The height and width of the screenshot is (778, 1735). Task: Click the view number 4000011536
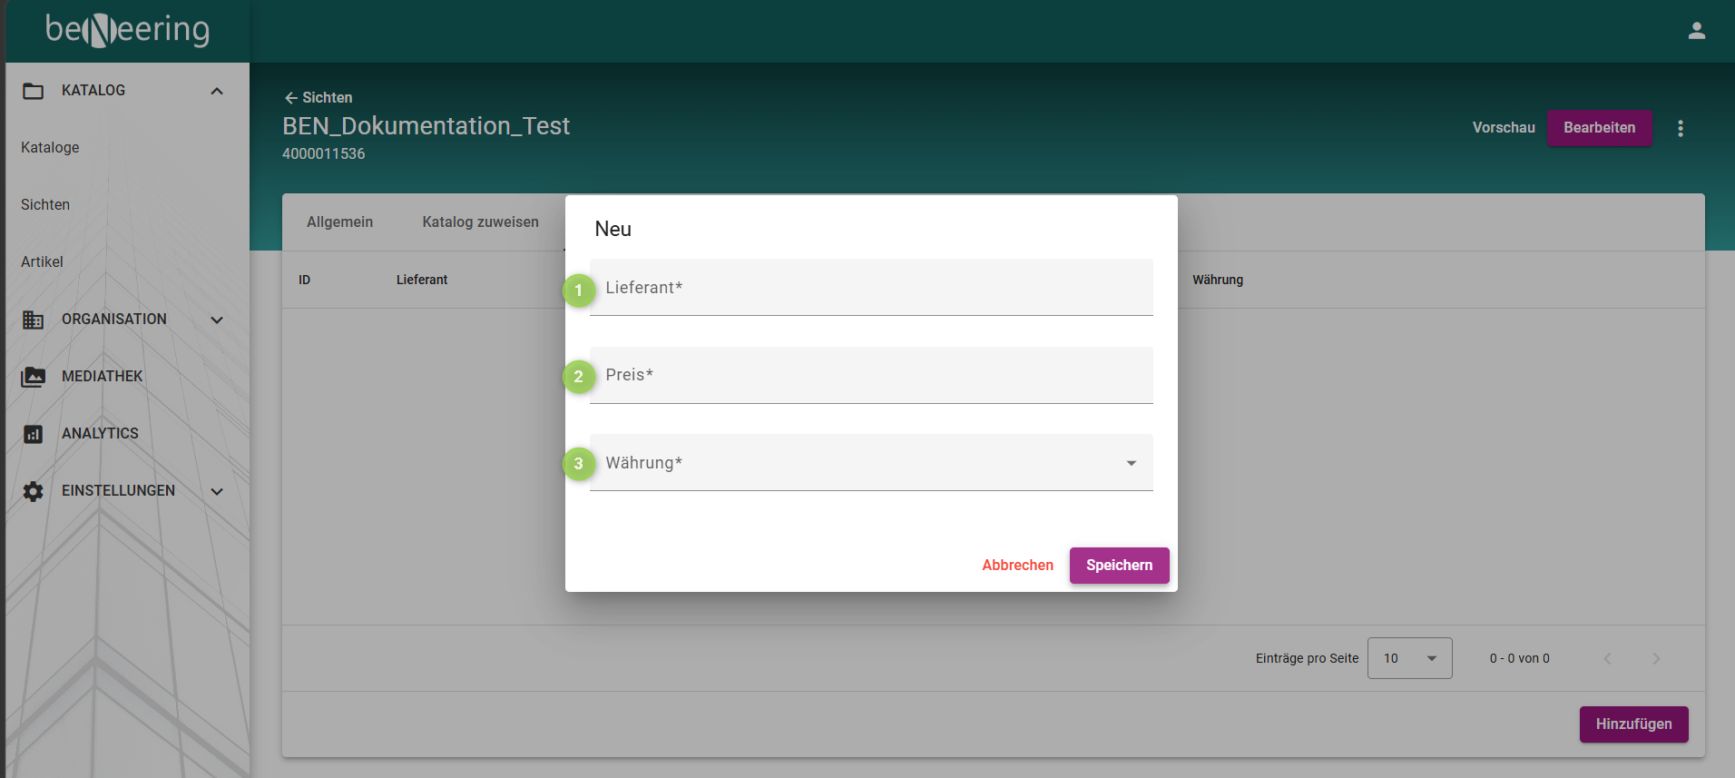click(324, 154)
